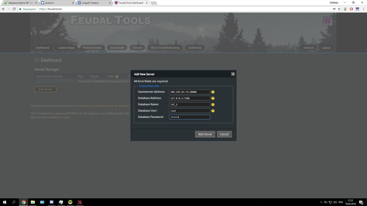
Task: Click the State column help icon
Action: tap(117, 76)
